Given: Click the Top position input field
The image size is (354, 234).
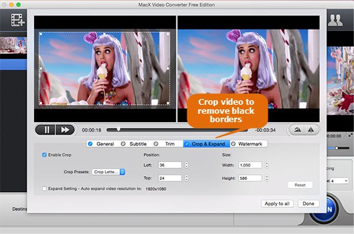Looking at the screenshot, I should point(170,178).
